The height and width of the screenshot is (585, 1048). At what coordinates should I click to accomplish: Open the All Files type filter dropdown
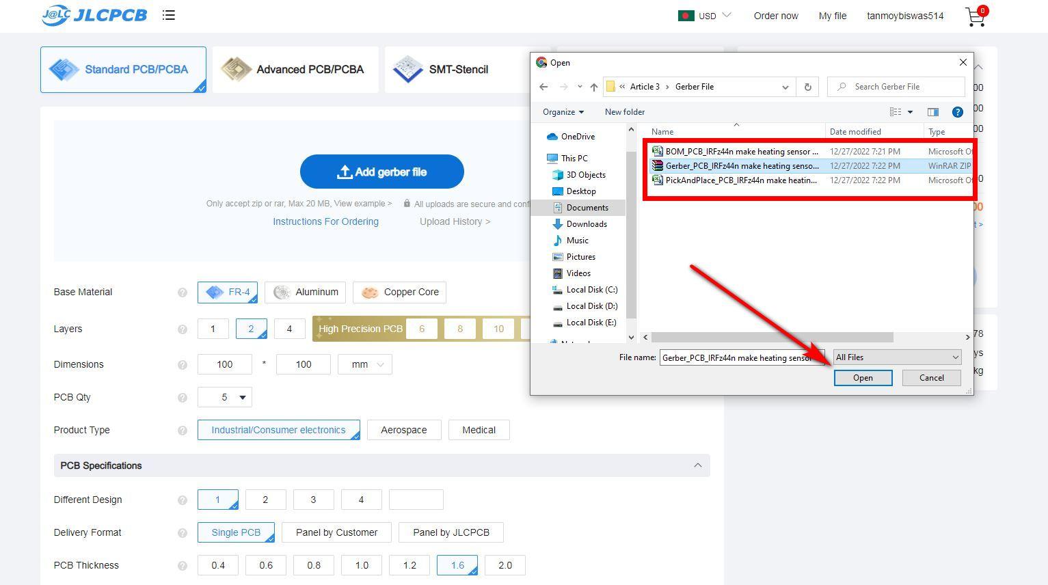(x=897, y=357)
